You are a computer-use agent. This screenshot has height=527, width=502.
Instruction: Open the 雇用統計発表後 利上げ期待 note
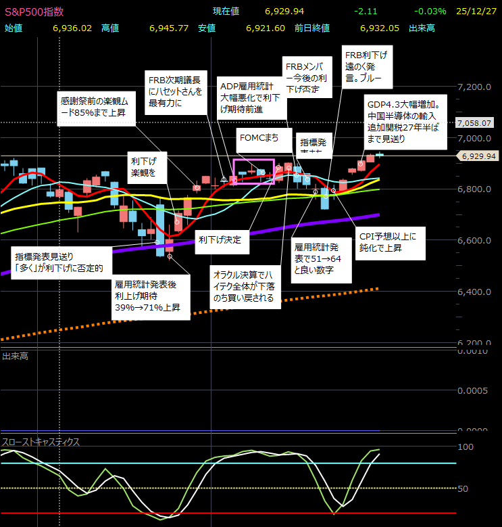click(148, 296)
